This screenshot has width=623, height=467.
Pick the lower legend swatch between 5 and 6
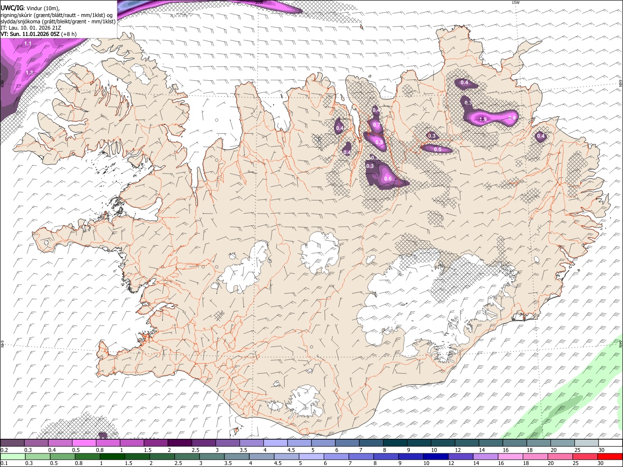coord(311,457)
